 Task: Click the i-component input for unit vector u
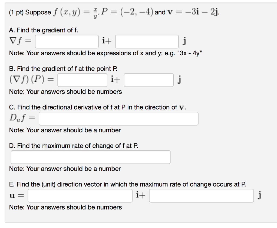[x=80, y=195]
